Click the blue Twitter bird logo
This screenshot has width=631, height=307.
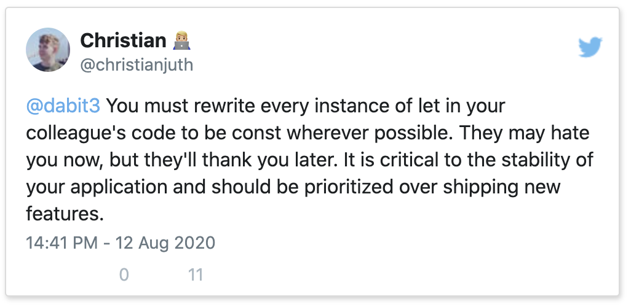pos(590,47)
